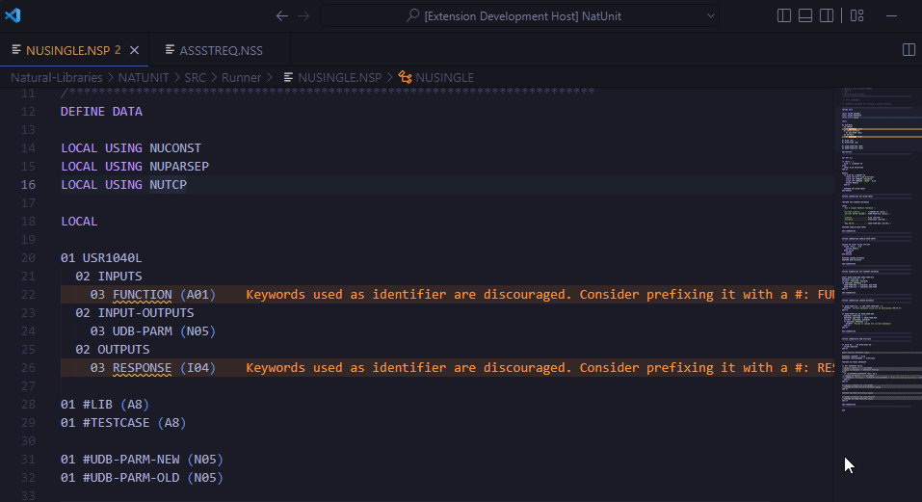Go back with the left arrow
Viewport: 922px width, 502px height.
point(282,15)
